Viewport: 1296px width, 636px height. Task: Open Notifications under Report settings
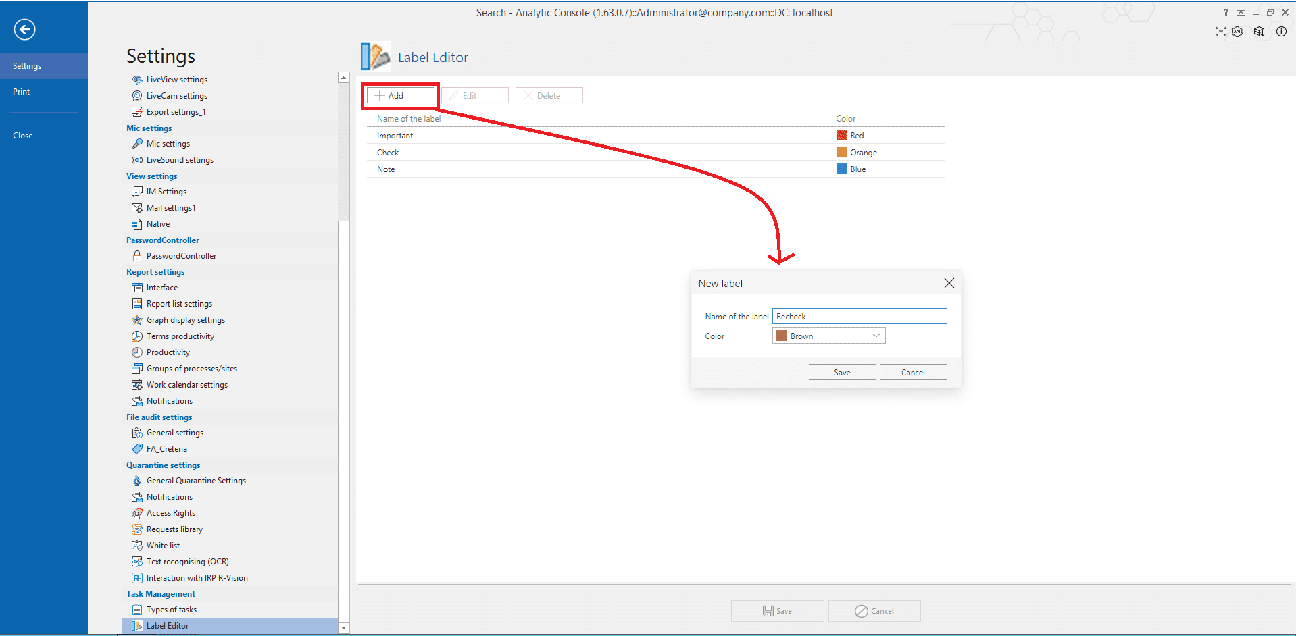(170, 401)
